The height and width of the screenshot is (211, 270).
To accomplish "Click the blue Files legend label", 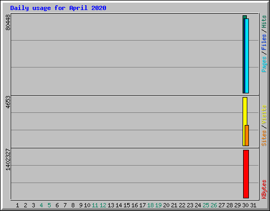I will click(x=264, y=42).
